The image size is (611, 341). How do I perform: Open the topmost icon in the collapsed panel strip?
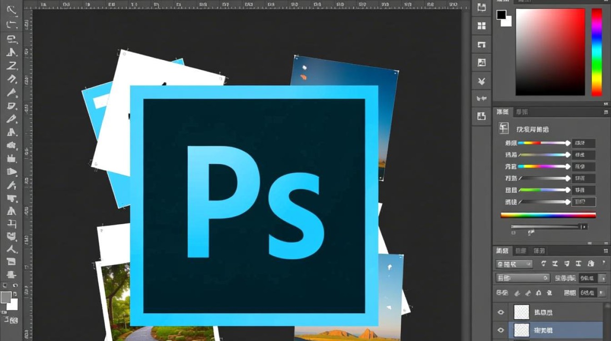pos(481,7)
